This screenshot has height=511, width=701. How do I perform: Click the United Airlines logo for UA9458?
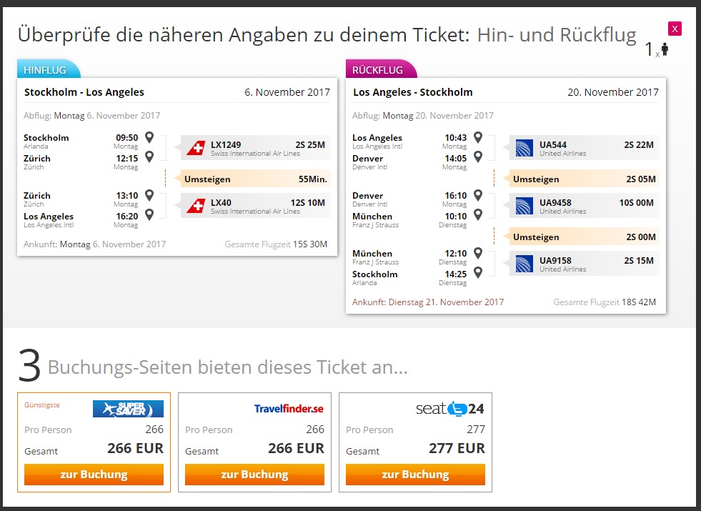click(524, 206)
